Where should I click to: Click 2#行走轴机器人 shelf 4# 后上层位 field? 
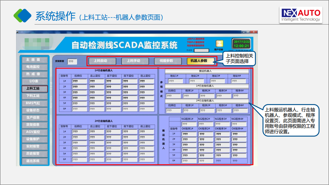pyautogui.click(x=96, y=148)
